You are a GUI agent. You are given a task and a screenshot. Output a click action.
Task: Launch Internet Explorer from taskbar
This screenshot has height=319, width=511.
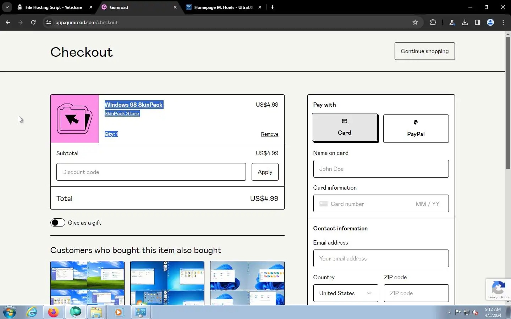click(x=32, y=312)
